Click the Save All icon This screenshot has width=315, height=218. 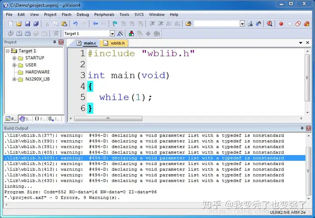click(x=36, y=24)
